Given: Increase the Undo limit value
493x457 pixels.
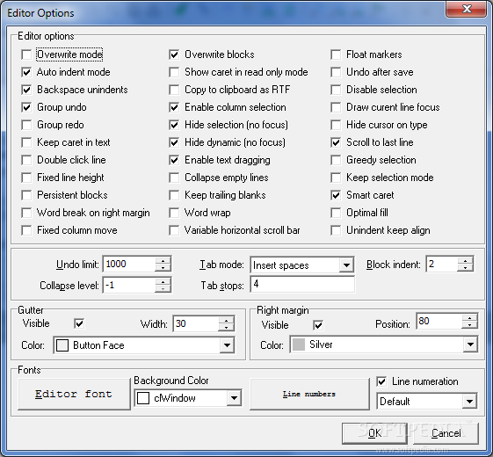Looking at the screenshot, I should 163,260.
